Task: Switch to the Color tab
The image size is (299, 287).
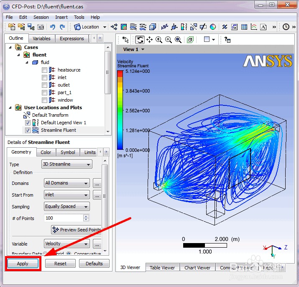Action: tap(46, 152)
